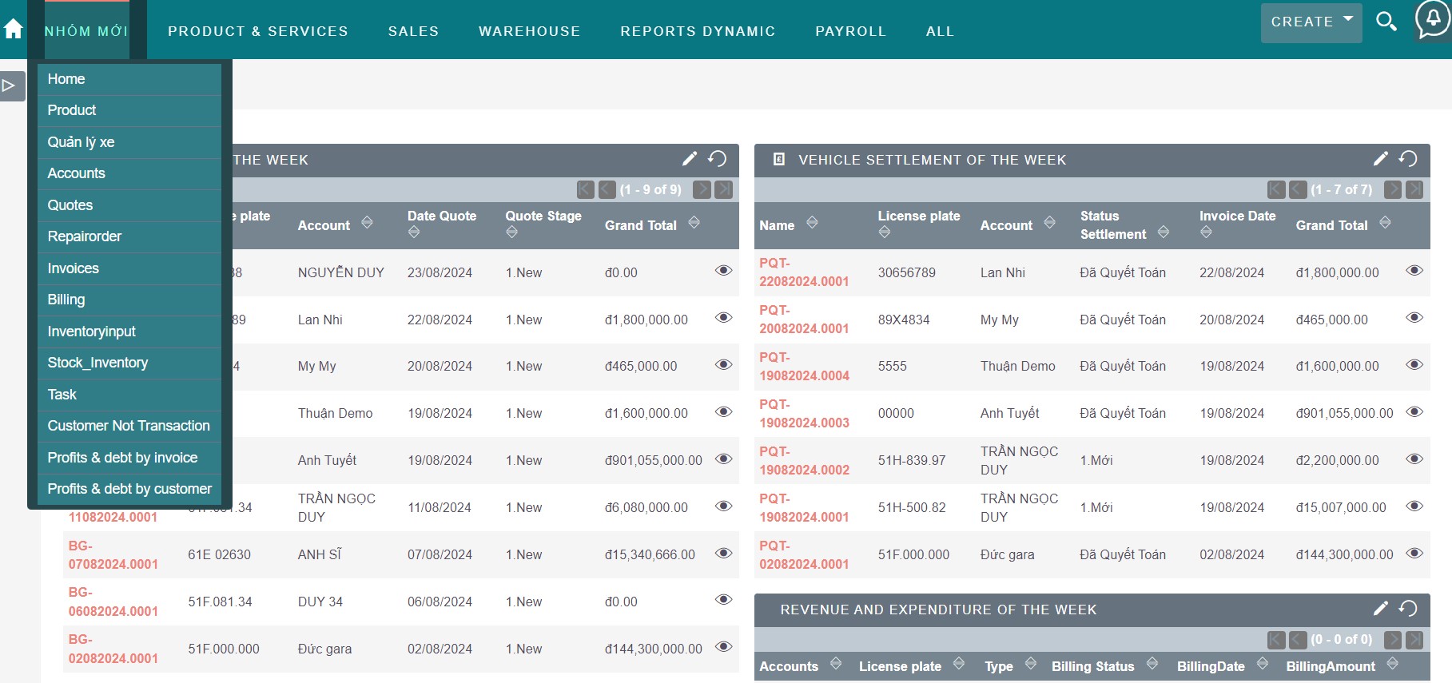Screen dimensions: 1452x683
Task: Edit the Vehicle Settlement widget
Action: tap(1381, 159)
